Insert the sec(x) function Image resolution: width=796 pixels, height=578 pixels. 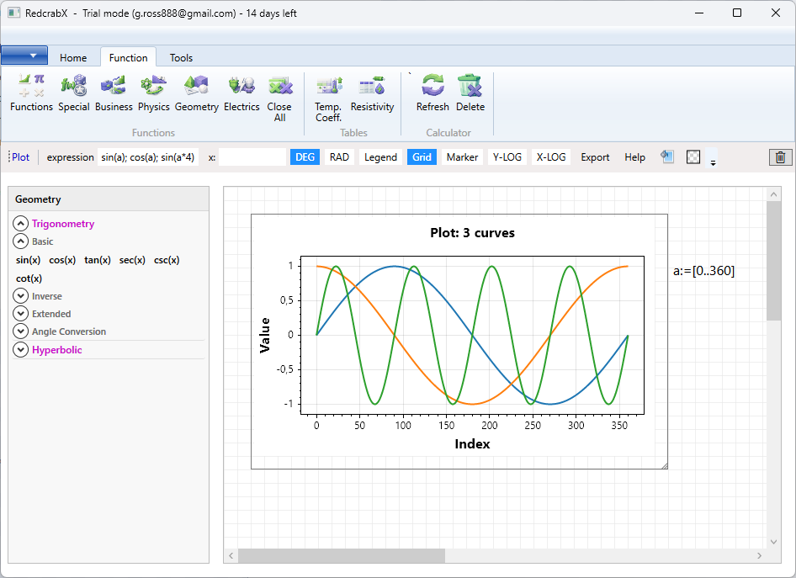(132, 260)
